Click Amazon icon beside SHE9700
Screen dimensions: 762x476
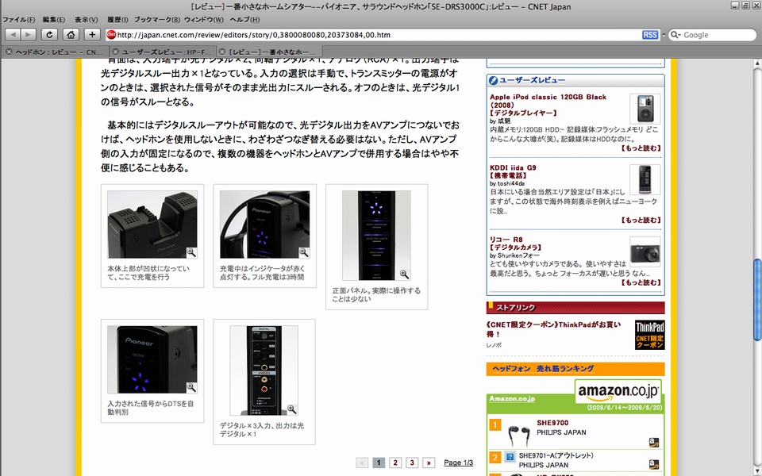coord(653,442)
